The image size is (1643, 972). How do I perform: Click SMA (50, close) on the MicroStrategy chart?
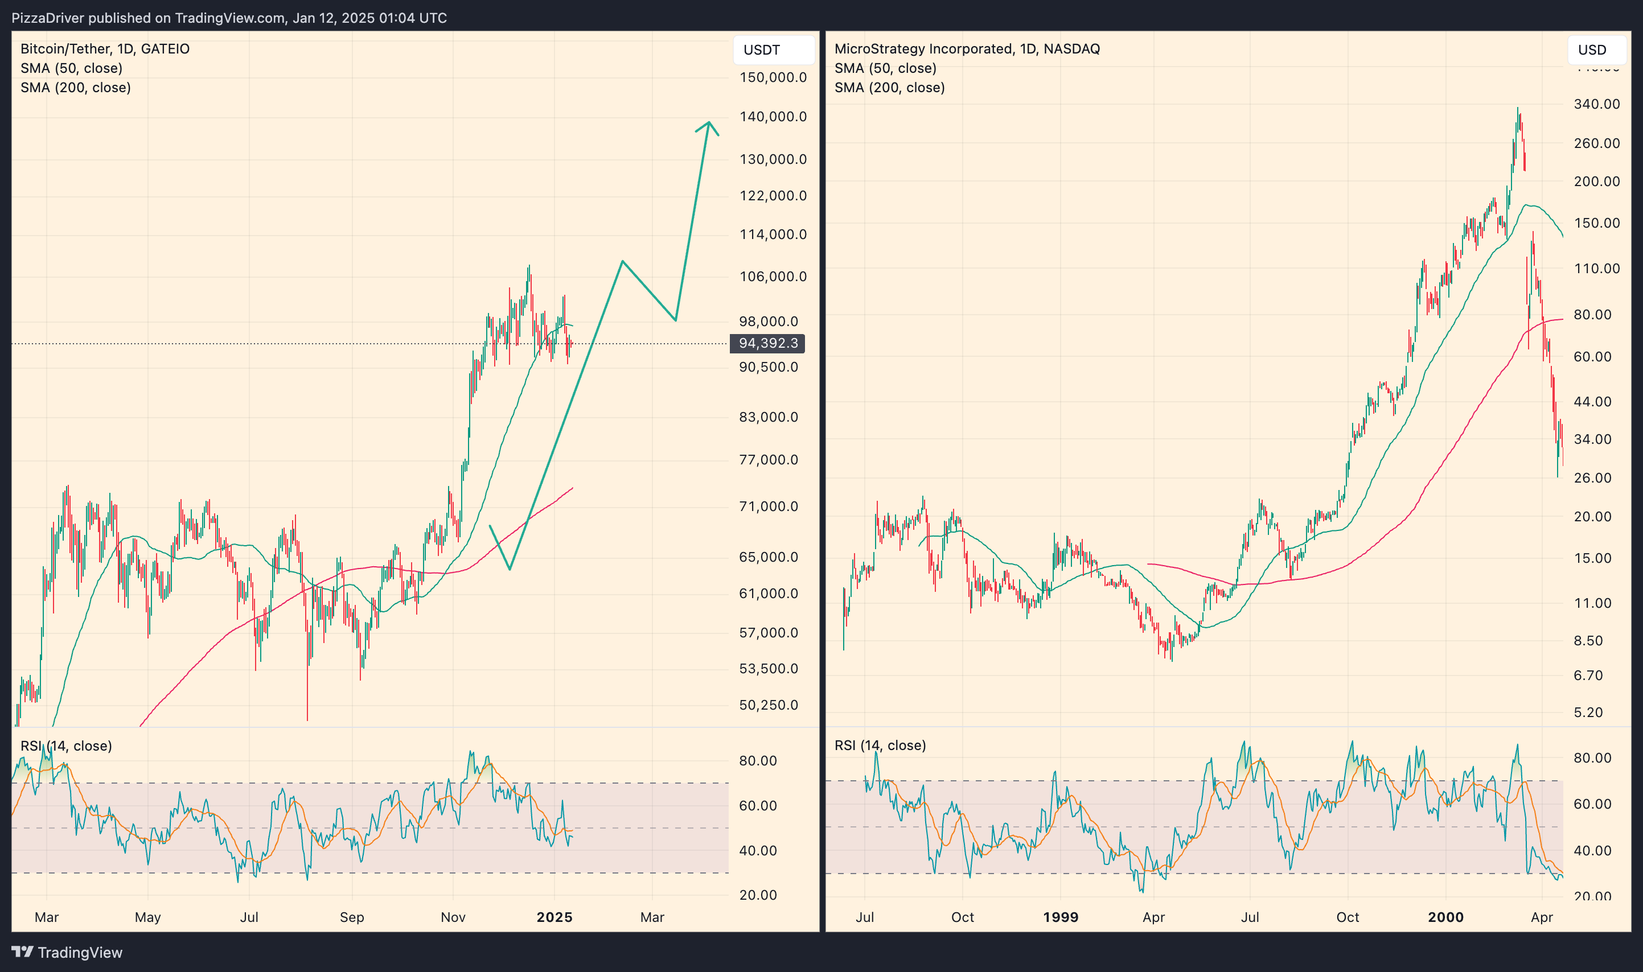click(x=885, y=68)
